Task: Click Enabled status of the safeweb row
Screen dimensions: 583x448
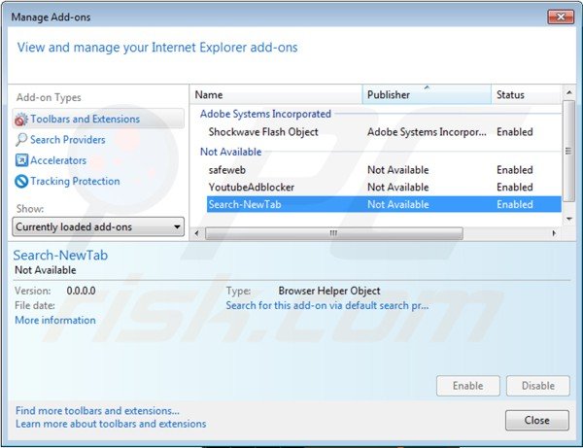Action: tap(515, 170)
